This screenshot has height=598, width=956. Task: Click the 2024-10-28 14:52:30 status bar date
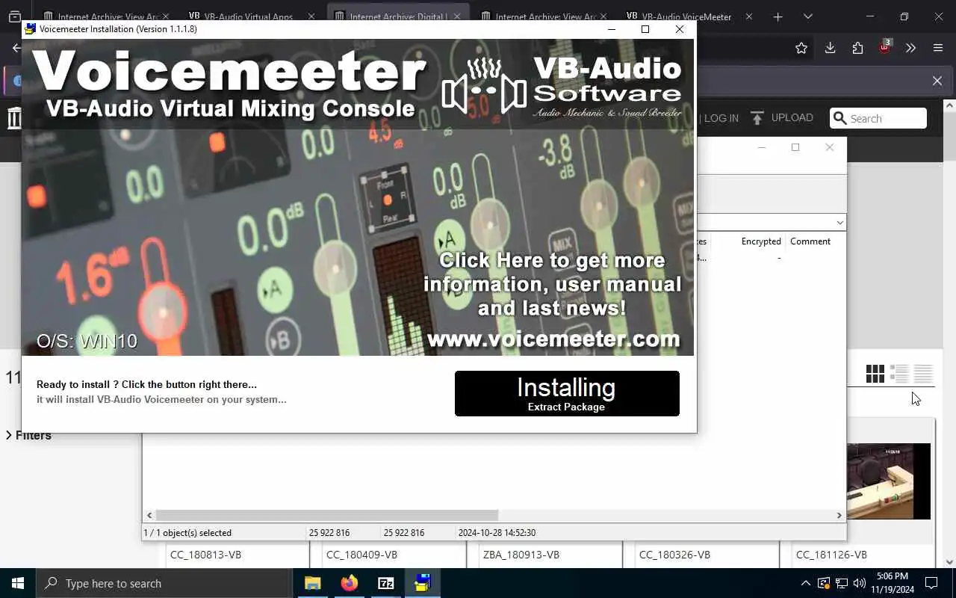click(x=497, y=533)
